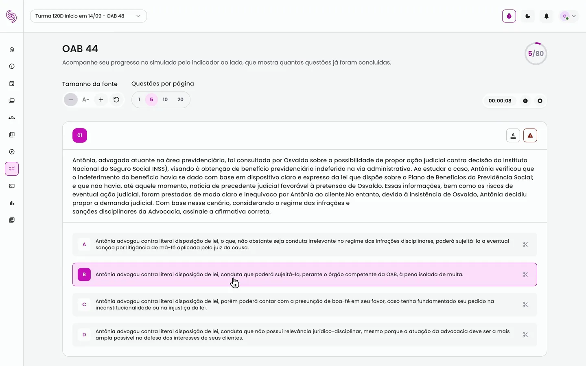
Task: Strike out option D with its scissors icon
Action: [x=525, y=335]
